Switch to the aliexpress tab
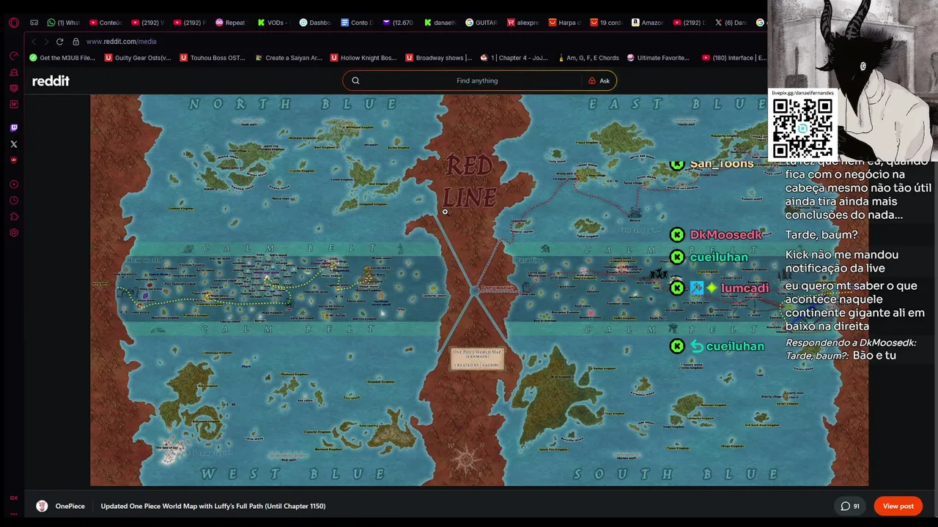 522,23
